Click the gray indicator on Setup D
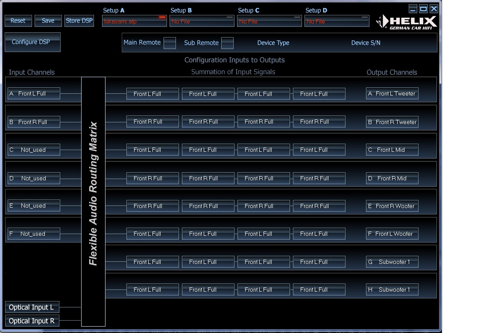Image resolution: width=492 pixels, height=333 pixels. click(x=365, y=17)
